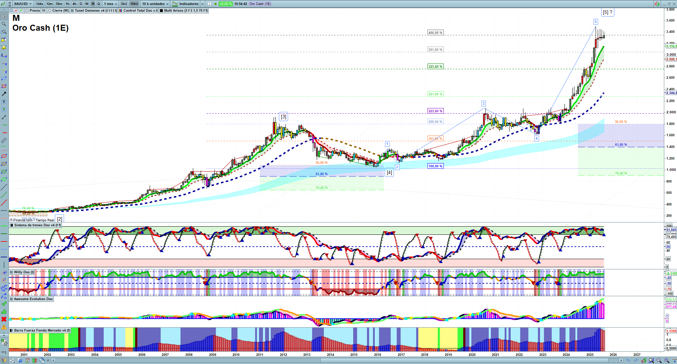Open the Barra Fuerza Fondo Mercado v4 label

click(40, 330)
